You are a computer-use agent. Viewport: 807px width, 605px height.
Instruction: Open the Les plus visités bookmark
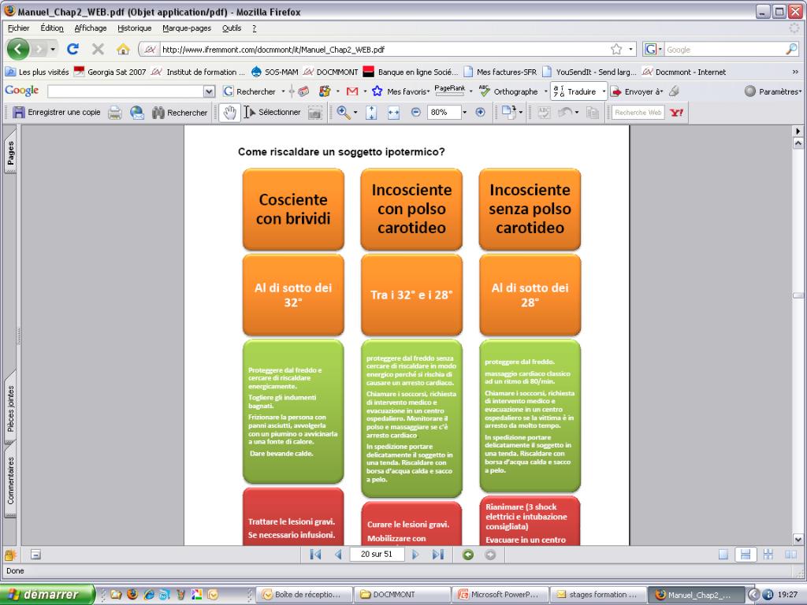click(x=37, y=72)
